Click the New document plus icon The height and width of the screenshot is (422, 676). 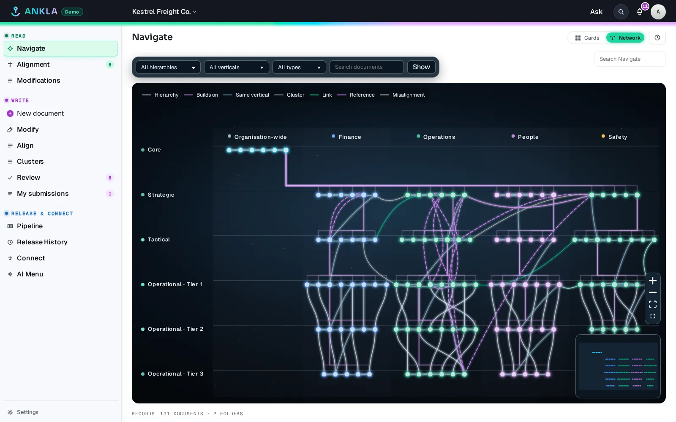(x=10, y=114)
